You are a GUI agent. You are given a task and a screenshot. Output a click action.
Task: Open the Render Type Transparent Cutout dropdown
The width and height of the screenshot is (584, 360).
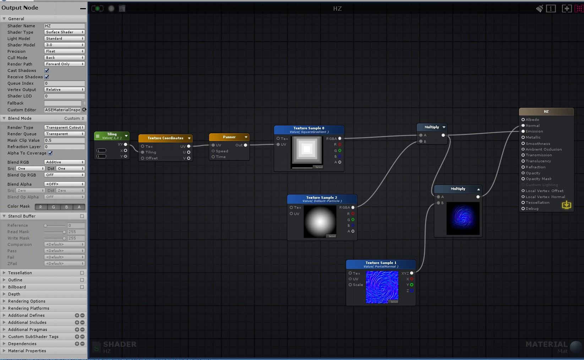tap(64, 128)
